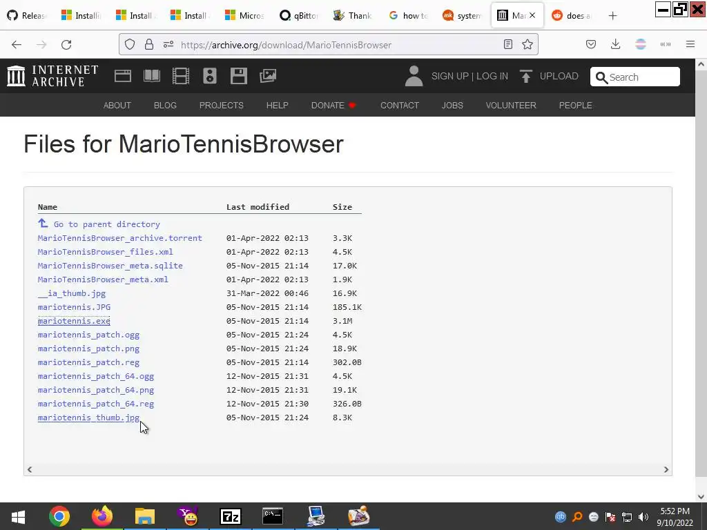
Task: Launch Chrome from the taskbar
Action: 59,516
